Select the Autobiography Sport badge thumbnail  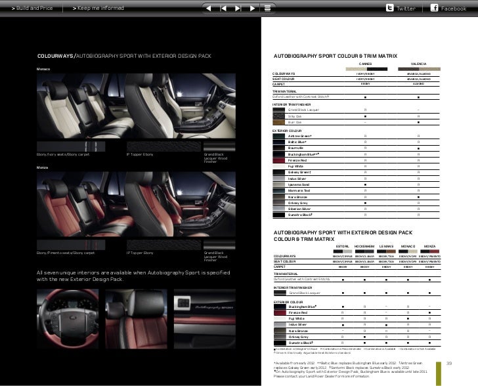click(205, 318)
